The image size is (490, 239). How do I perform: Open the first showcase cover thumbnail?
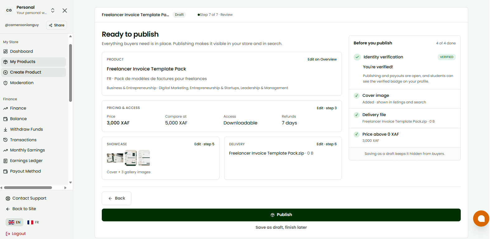click(x=115, y=158)
